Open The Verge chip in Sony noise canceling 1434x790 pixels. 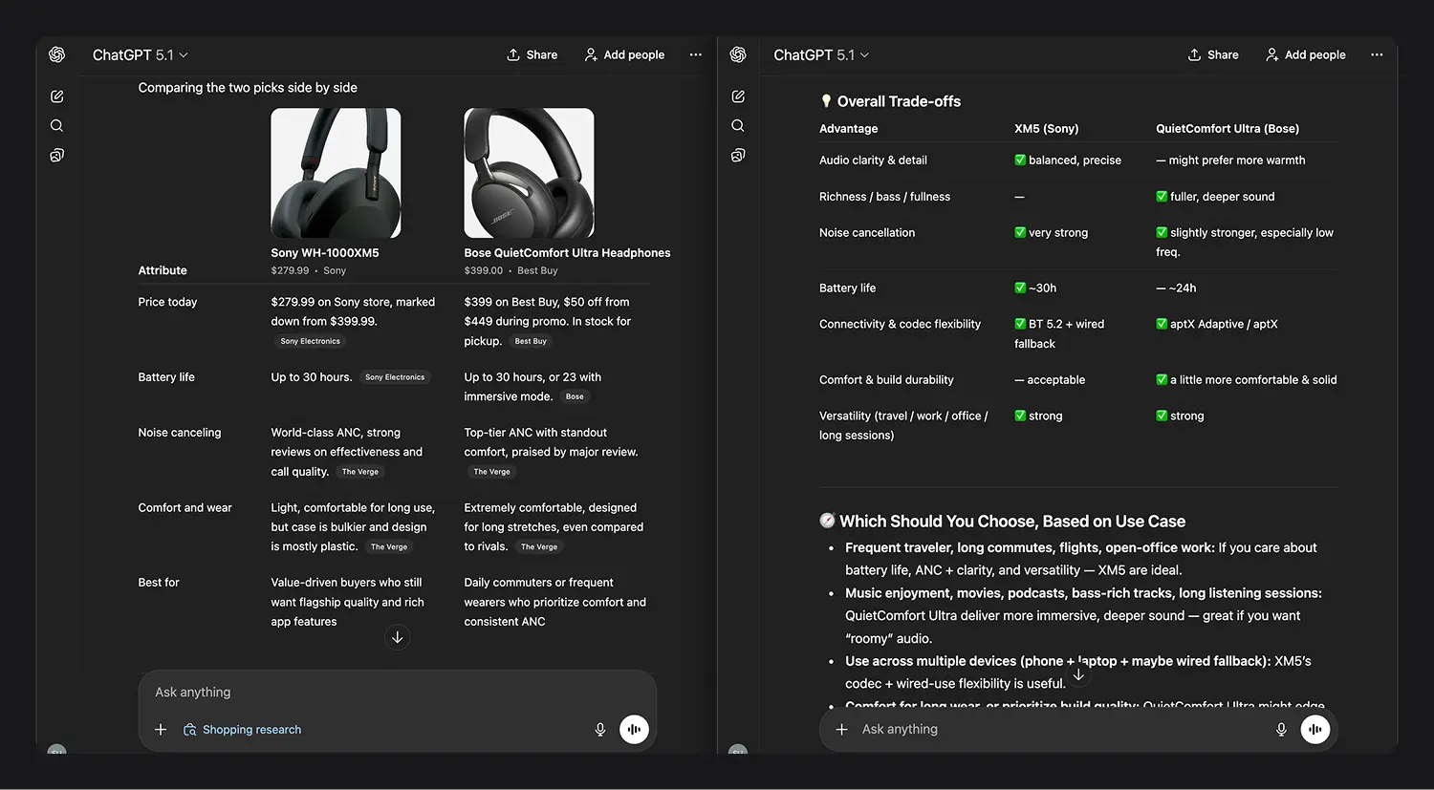click(360, 472)
